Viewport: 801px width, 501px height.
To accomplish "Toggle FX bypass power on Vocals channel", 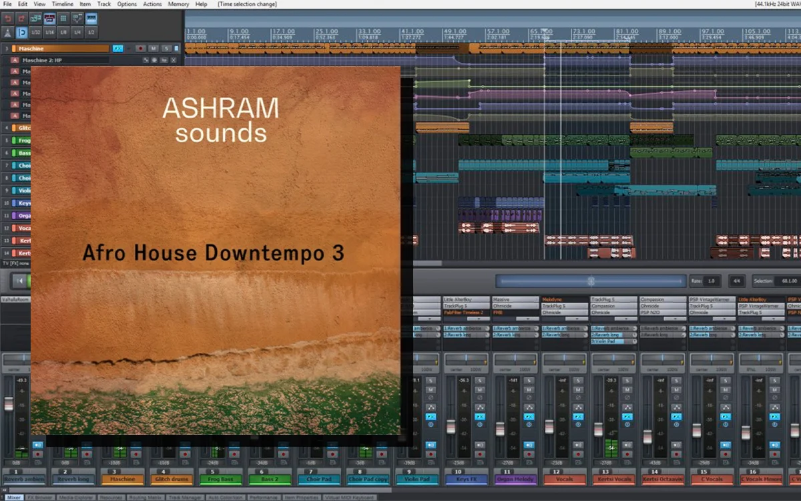I will tap(578, 424).
